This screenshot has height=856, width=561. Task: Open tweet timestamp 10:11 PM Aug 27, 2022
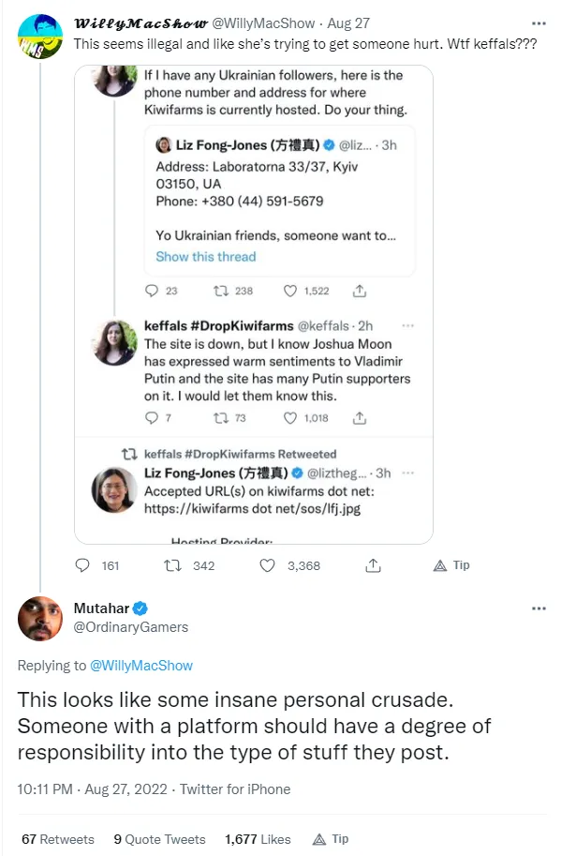pos(92,789)
